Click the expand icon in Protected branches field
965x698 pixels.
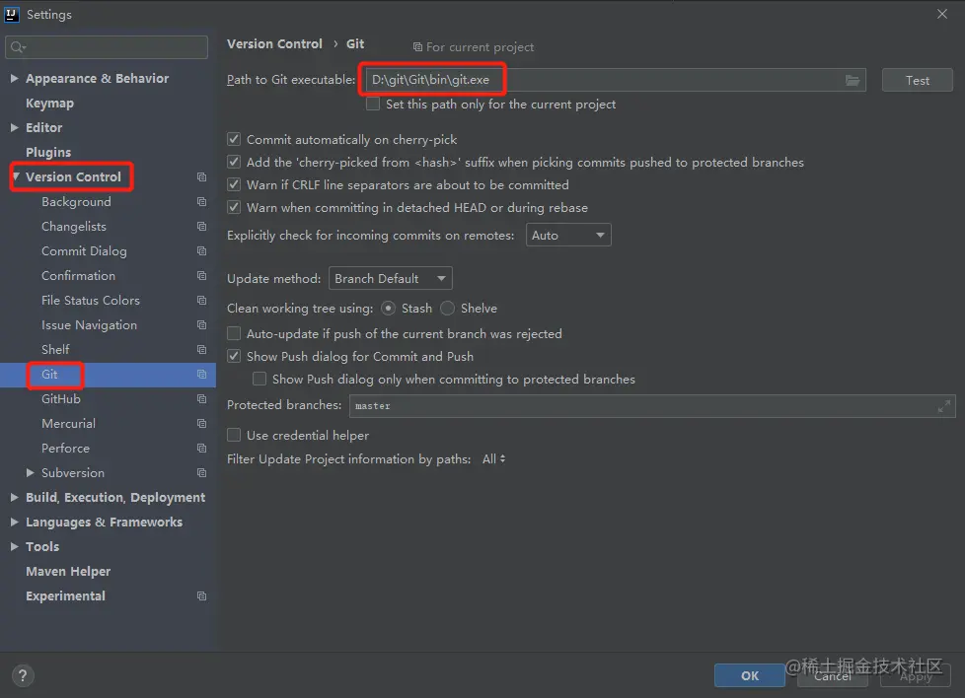(944, 406)
